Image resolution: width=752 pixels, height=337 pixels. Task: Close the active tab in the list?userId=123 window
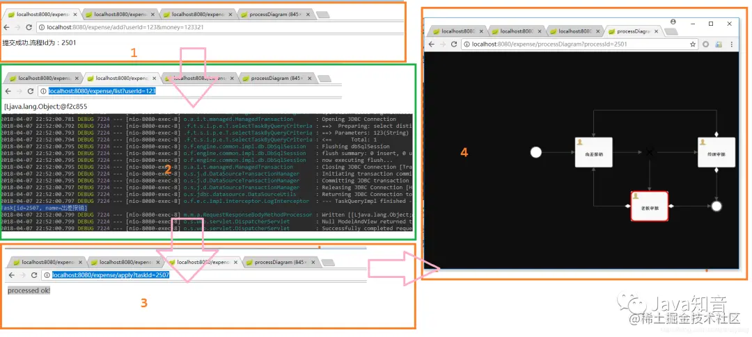(x=155, y=78)
